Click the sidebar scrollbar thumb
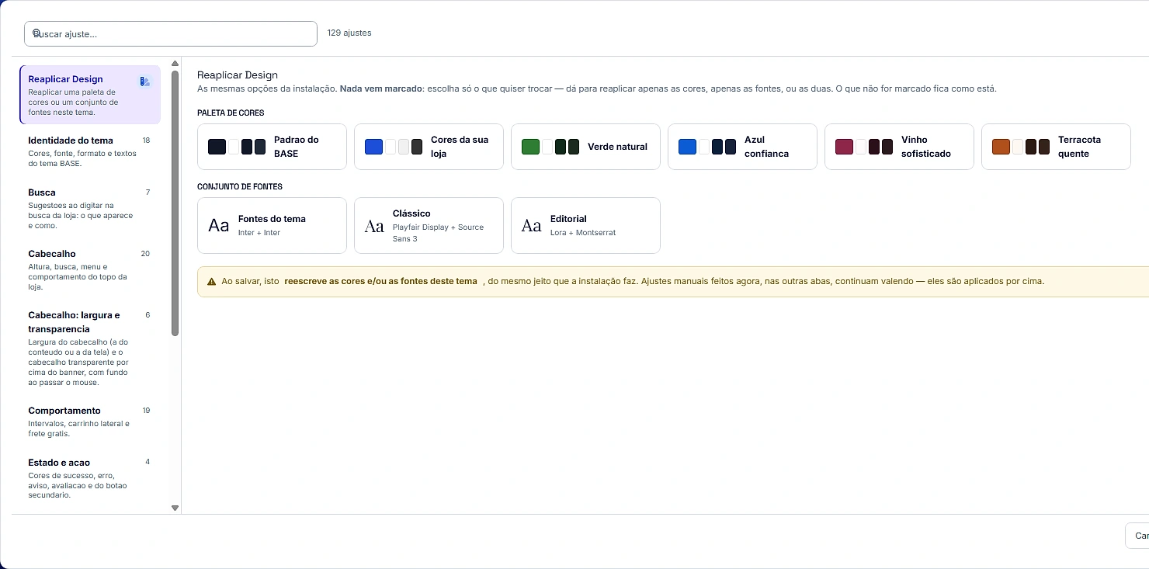The image size is (1149, 569). pos(175,203)
